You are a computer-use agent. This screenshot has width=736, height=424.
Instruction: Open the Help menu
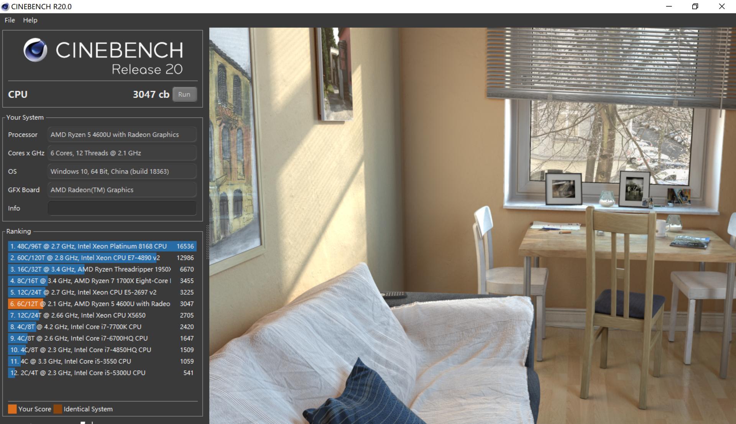pyautogui.click(x=30, y=20)
